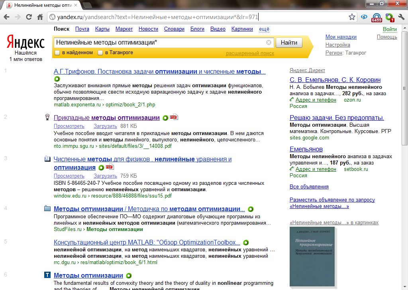408x290 pixels.
Task: Open the Картинки service link
Action: click(242, 29)
